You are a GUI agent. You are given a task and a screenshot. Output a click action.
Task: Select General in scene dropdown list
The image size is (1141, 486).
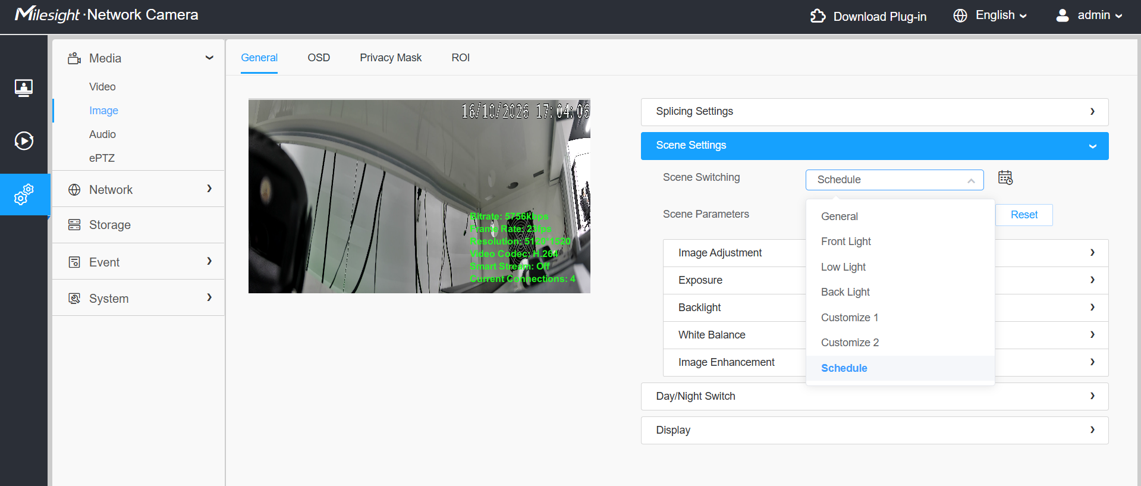pyautogui.click(x=900, y=217)
